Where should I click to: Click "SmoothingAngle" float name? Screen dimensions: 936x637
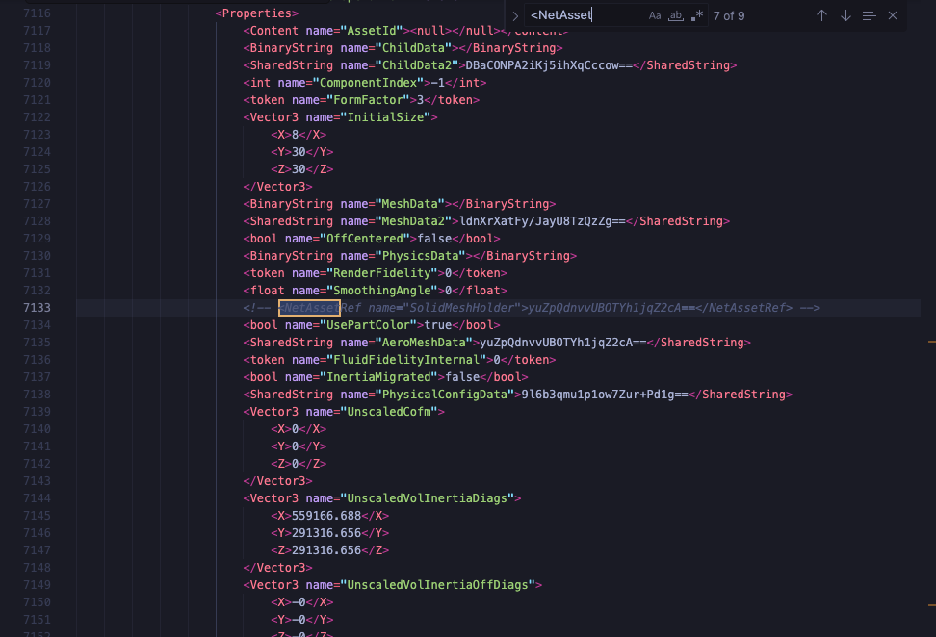tap(382, 291)
